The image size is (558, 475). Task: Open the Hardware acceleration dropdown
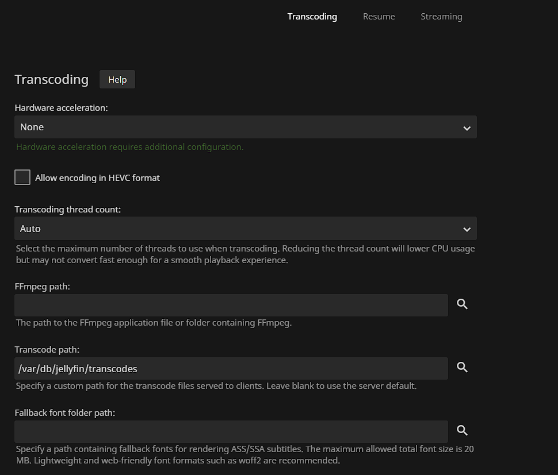click(245, 127)
